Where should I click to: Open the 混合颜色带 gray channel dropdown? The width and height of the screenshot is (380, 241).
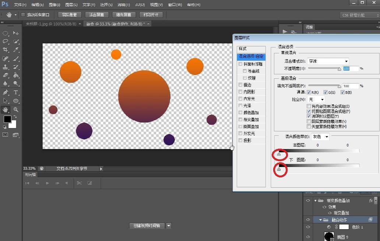point(320,137)
